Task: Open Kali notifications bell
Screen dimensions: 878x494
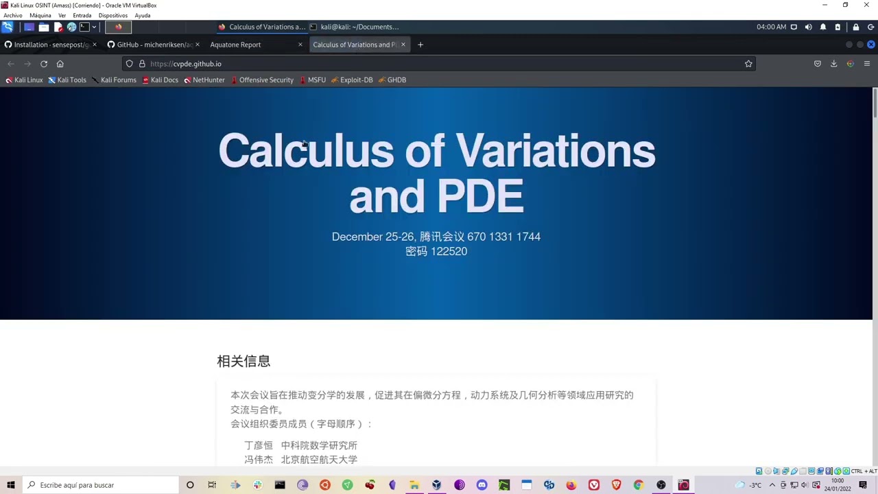Action: point(823,27)
